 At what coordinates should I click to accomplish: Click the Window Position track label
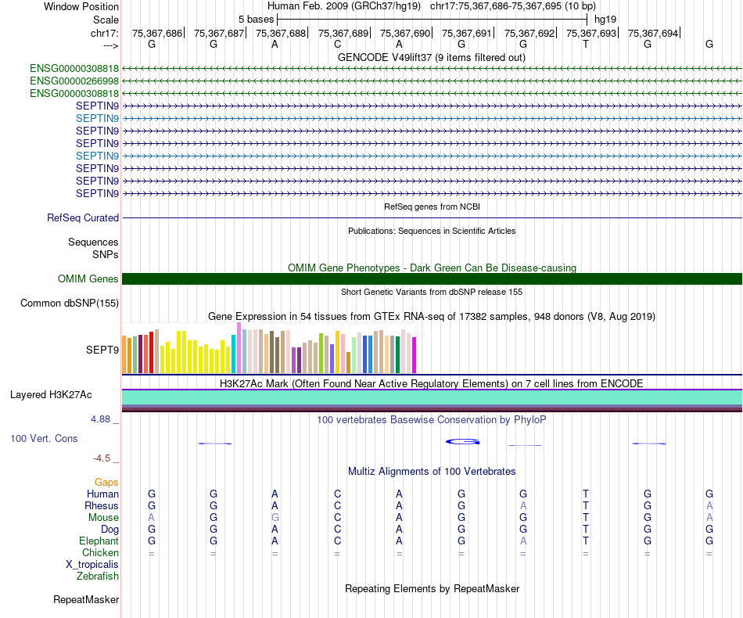(x=81, y=6)
